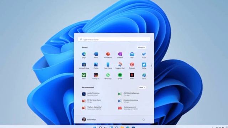This screenshot has height=128, width=228.
Task: Open the user account profile picture
Action: click(x=84, y=119)
